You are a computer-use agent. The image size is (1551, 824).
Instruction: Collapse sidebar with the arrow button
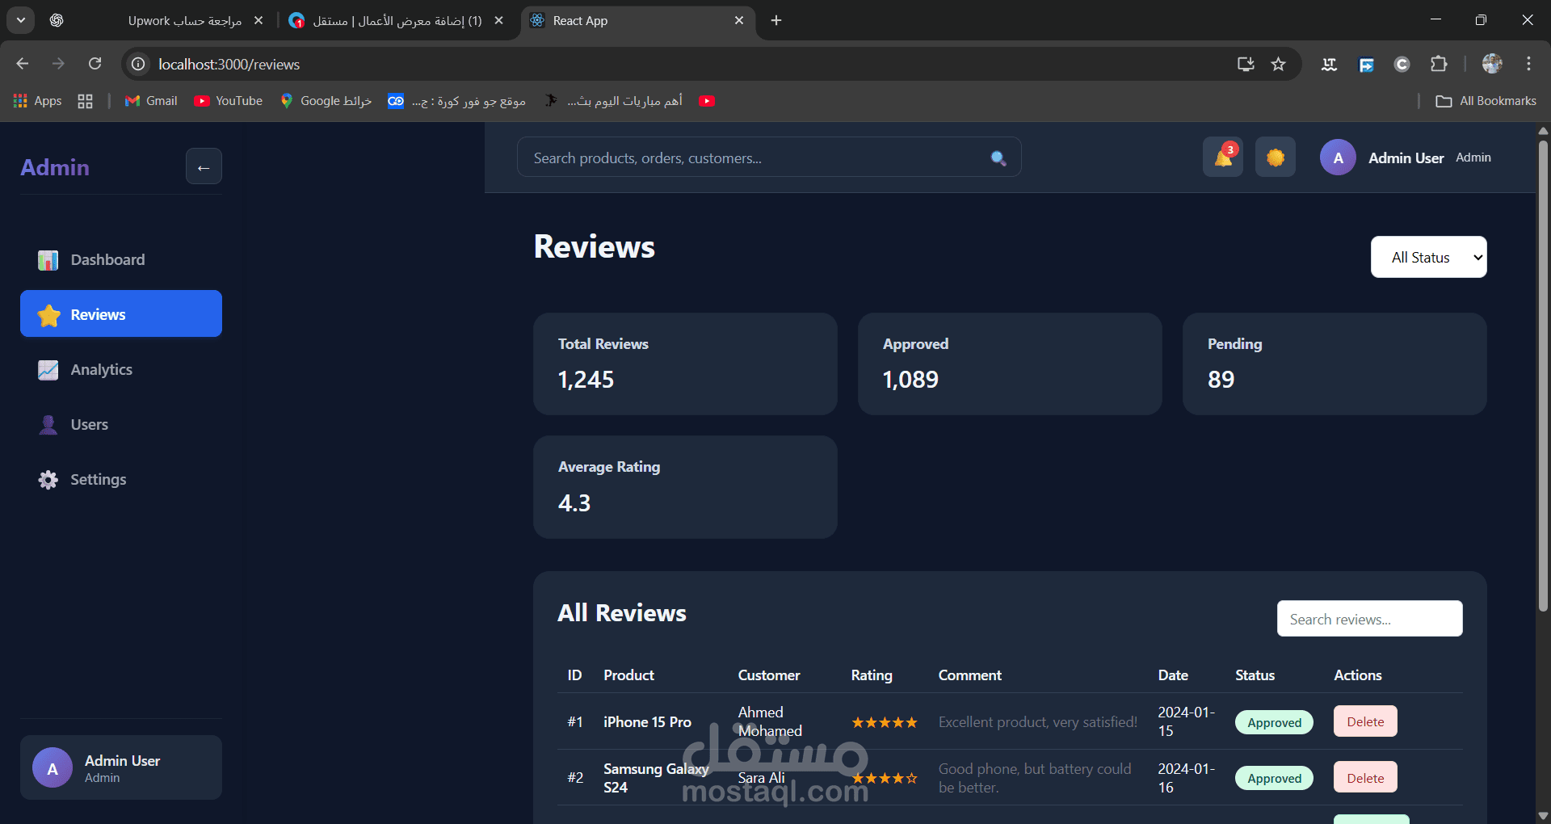(204, 166)
